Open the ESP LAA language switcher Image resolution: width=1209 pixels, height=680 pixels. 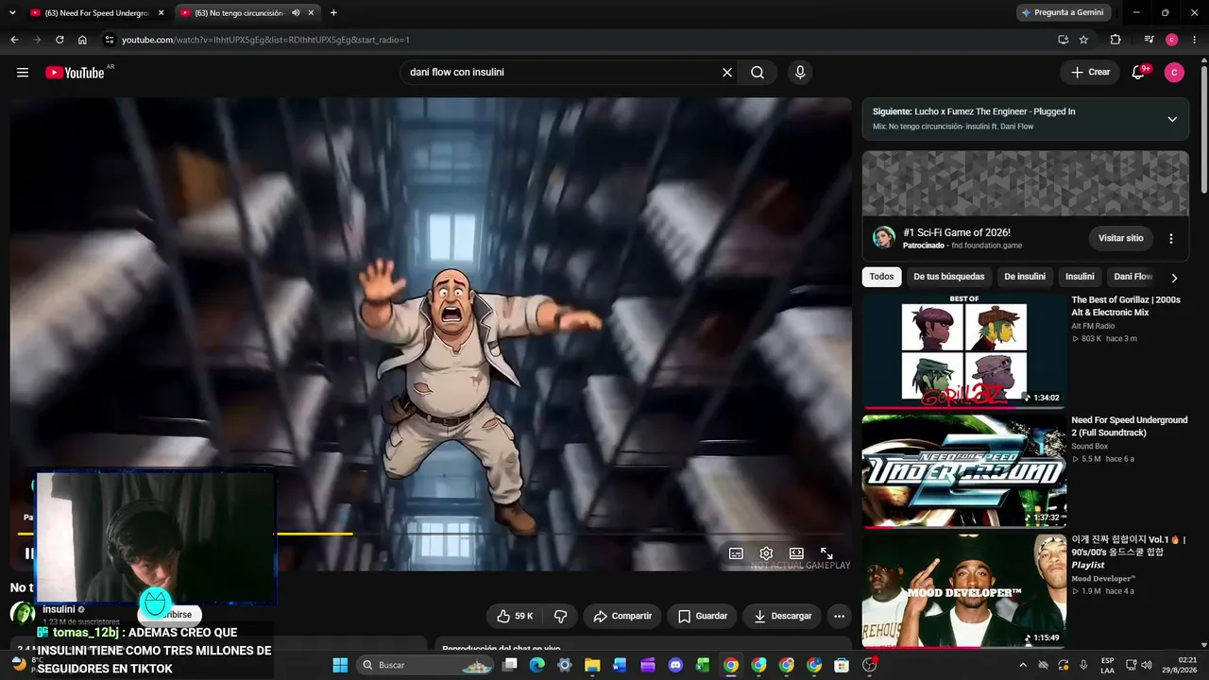[x=1107, y=665]
